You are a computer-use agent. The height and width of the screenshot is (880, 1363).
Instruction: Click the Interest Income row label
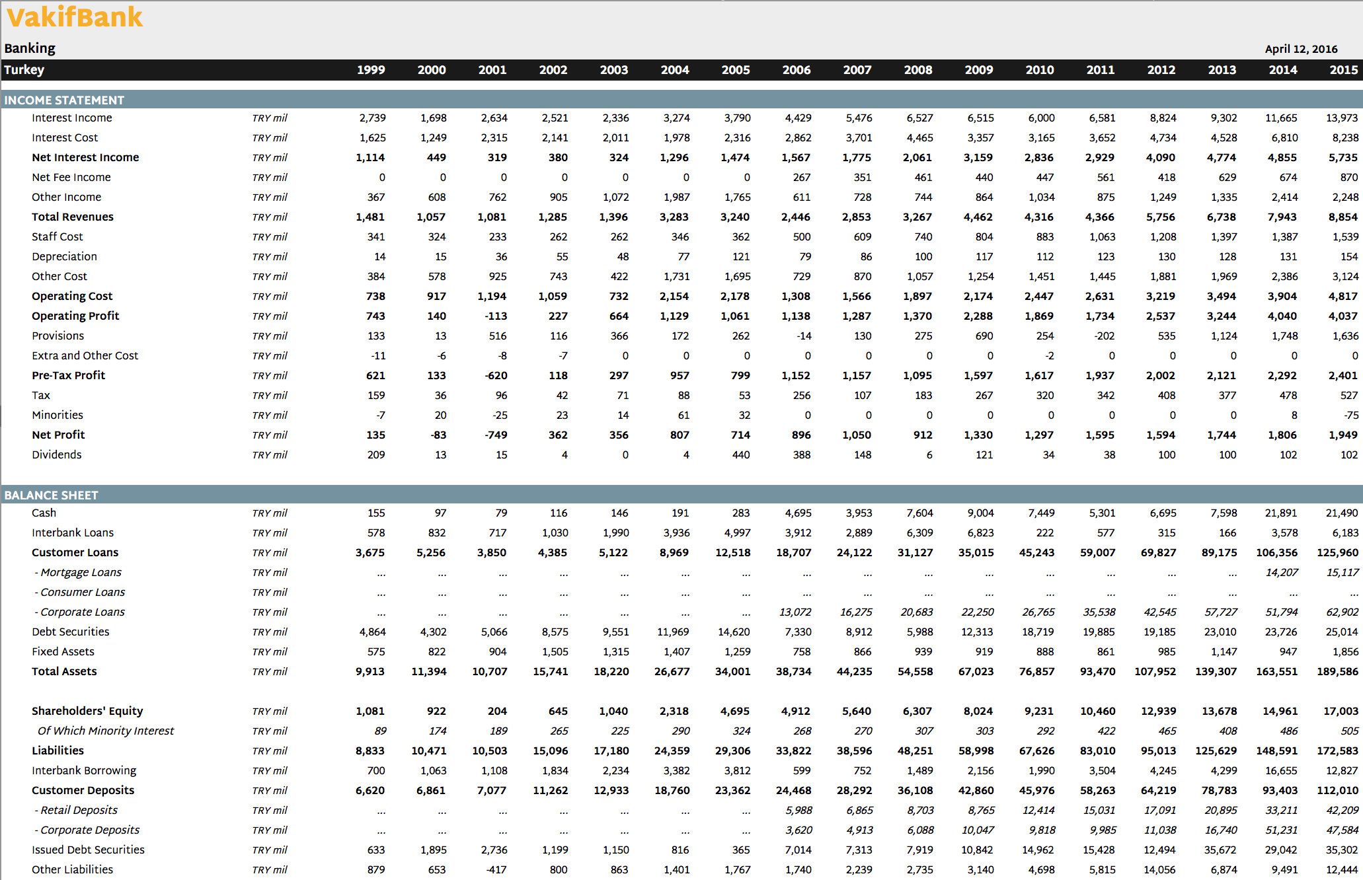[72, 118]
